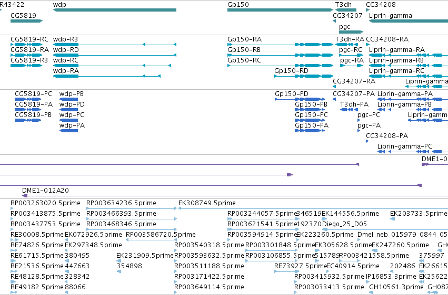Select protein CG5819-PB
448x295 pixels.
pos(33,115)
